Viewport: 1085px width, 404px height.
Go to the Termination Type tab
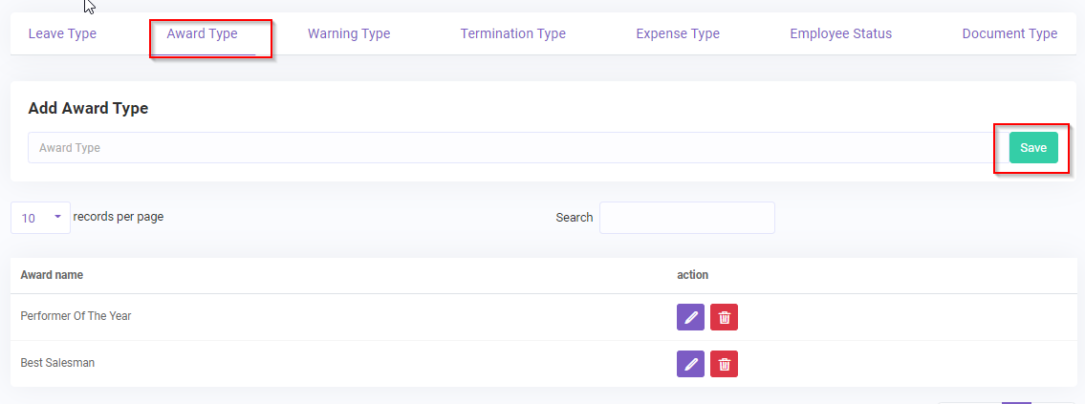[512, 34]
